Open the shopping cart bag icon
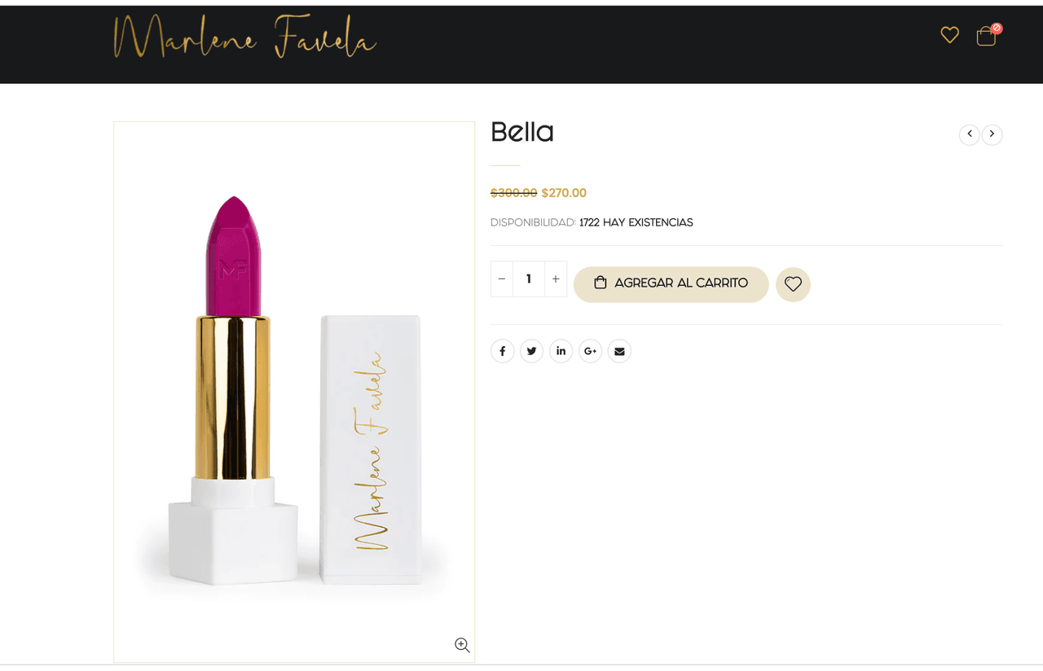This screenshot has width=1043, height=671. pos(986,37)
